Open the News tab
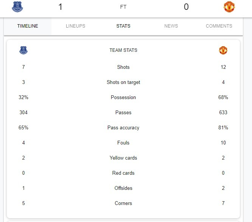This screenshot has height=222, width=252. (x=171, y=26)
